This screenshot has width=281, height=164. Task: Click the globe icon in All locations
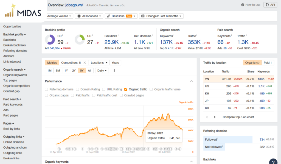tap(79, 16)
